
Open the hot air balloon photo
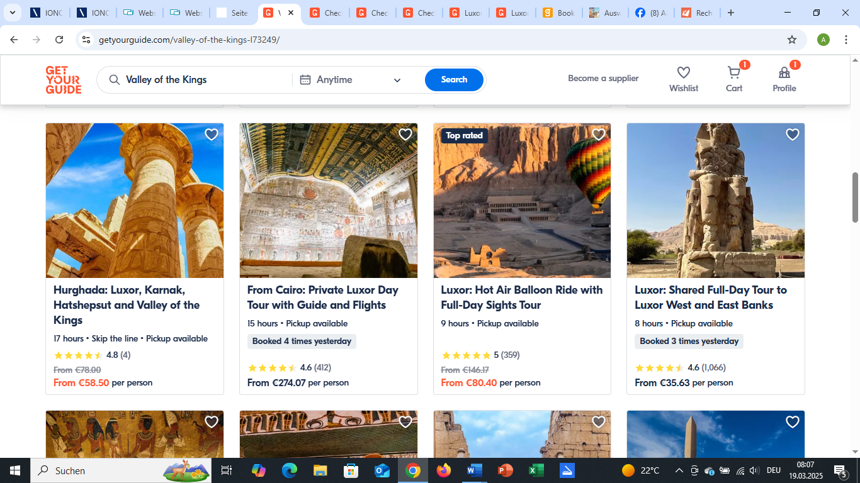[x=522, y=201]
